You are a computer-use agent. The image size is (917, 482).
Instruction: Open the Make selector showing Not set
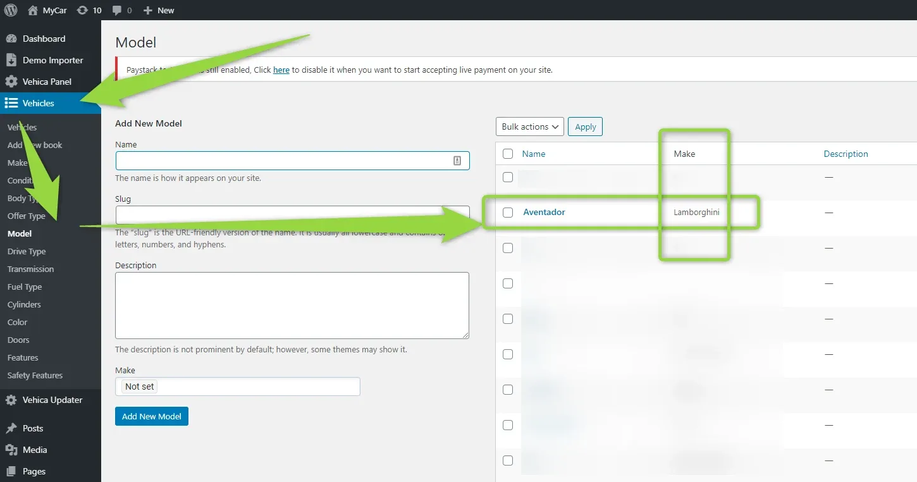point(238,386)
